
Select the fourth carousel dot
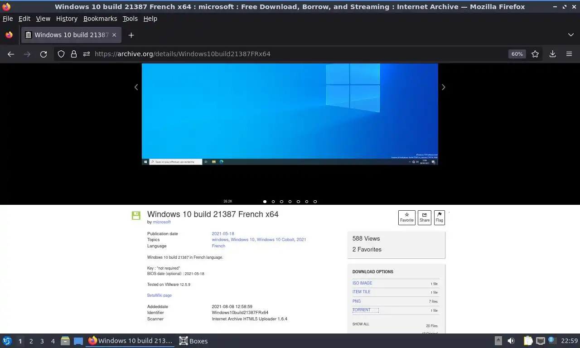pyautogui.click(x=290, y=202)
